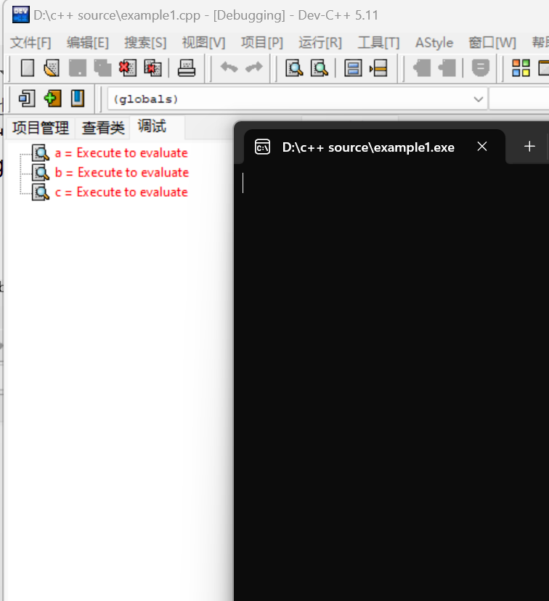This screenshot has height=601, width=549.
Task: Click the Toggle bookmark toolbar icon
Action: [x=481, y=68]
